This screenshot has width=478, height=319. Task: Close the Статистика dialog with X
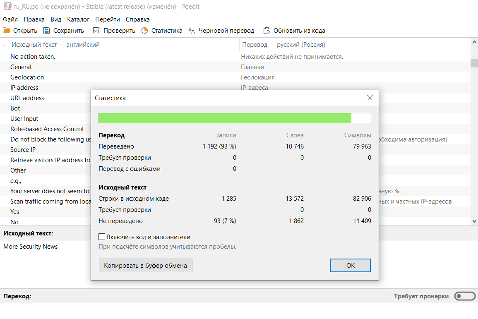[370, 98]
